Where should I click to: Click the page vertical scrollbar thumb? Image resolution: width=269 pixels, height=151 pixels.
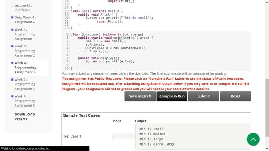pyautogui.click(x=267, y=108)
